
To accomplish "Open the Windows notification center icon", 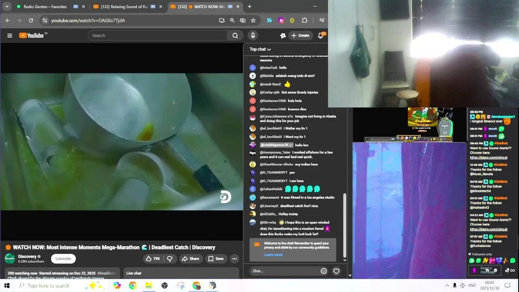I will (507, 286).
